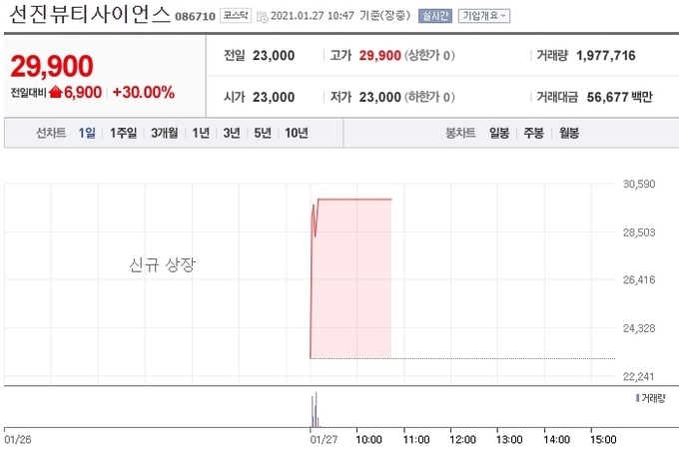Click the pink shaded price chart area
The width and height of the screenshot is (679, 455).
(351, 278)
